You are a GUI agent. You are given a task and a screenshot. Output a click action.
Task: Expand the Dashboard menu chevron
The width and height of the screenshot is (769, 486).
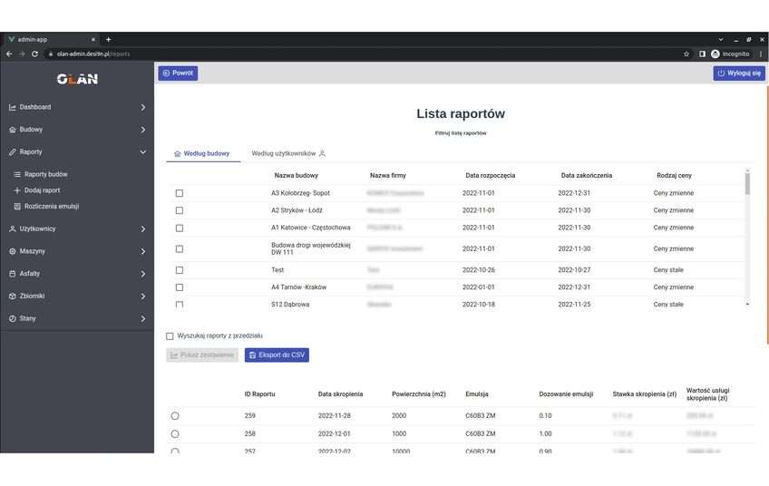point(142,107)
